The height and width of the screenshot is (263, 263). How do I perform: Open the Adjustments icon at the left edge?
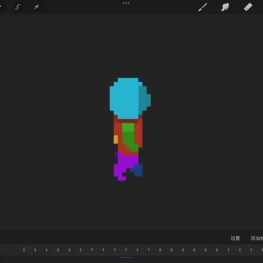(x=1, y=7)
